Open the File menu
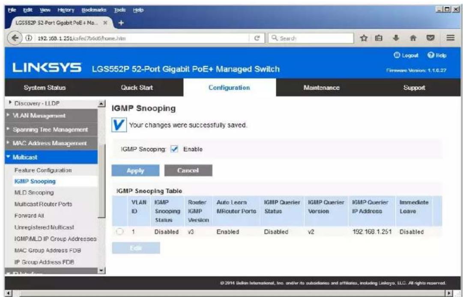Viewport: 463px width, 297px height. click(x=12, y=10)
